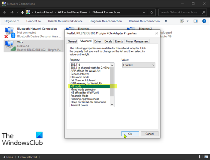Go back using the back arrow
The image size is (210, 160).
pos(5,12)
